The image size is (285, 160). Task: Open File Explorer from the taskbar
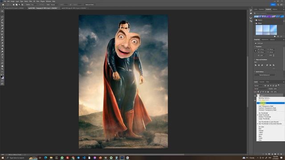coord(51,158)
